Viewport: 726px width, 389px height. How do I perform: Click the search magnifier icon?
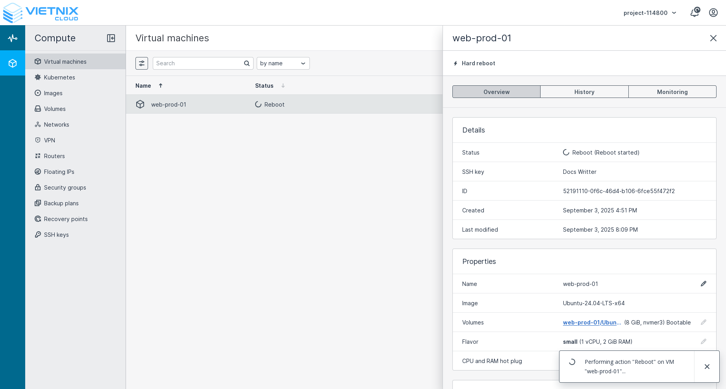(x=247, y=63)
